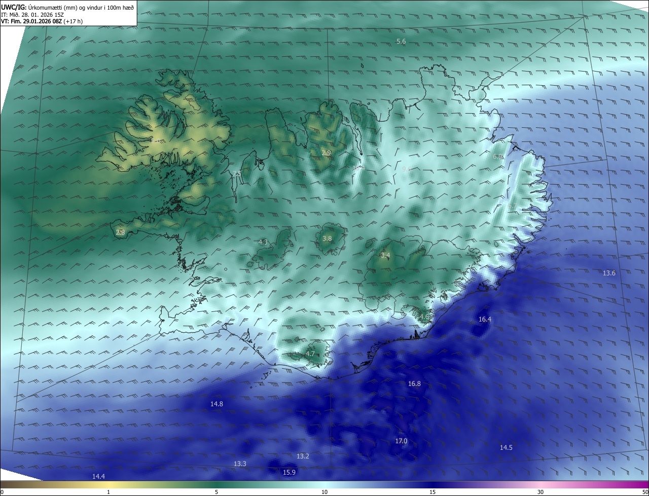Click the 9.6 value in north-central Iceland
Image resolution: width=649 pixels, height=496 pixels.
(x=407, y=169)
